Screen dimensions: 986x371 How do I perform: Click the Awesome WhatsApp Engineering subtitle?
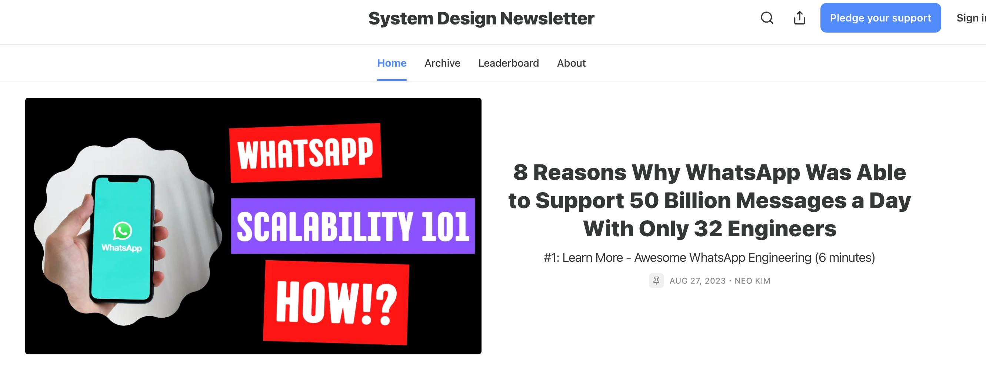(x=709, y=257)
